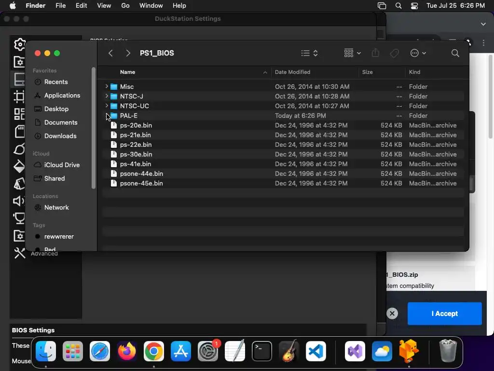
Task: Open the File menu
Action: click(60, 6)
